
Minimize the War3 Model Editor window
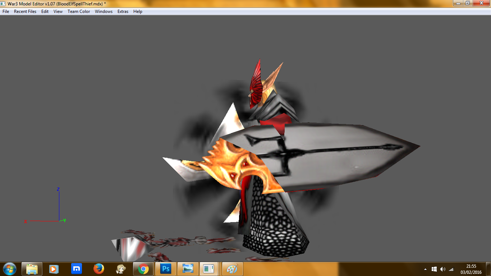click(457, 3)
